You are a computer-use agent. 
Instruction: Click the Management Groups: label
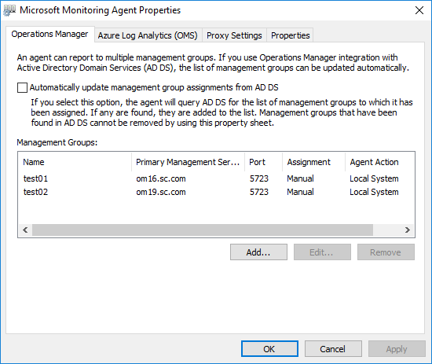coord(57,142)
